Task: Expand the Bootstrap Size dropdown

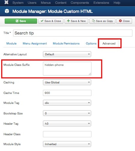Action: point(67,113)
